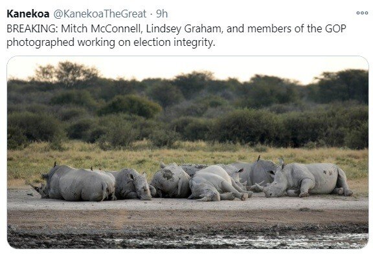373x254 pixels.
Task: Open the attached rhino photo
Action: (x=188, y=152)
